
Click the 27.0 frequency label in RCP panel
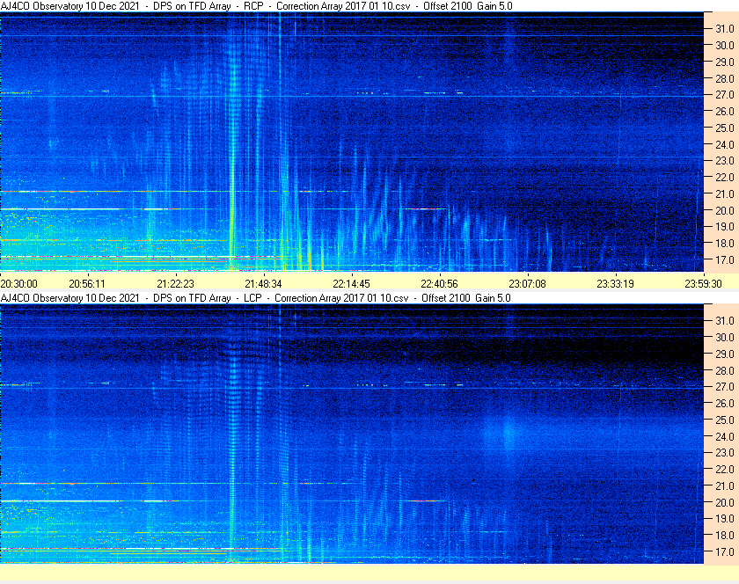(725, 95)
